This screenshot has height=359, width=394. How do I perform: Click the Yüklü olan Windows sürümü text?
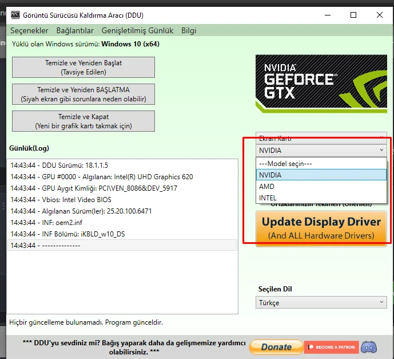pyautogui.click(x=85, y=44)
